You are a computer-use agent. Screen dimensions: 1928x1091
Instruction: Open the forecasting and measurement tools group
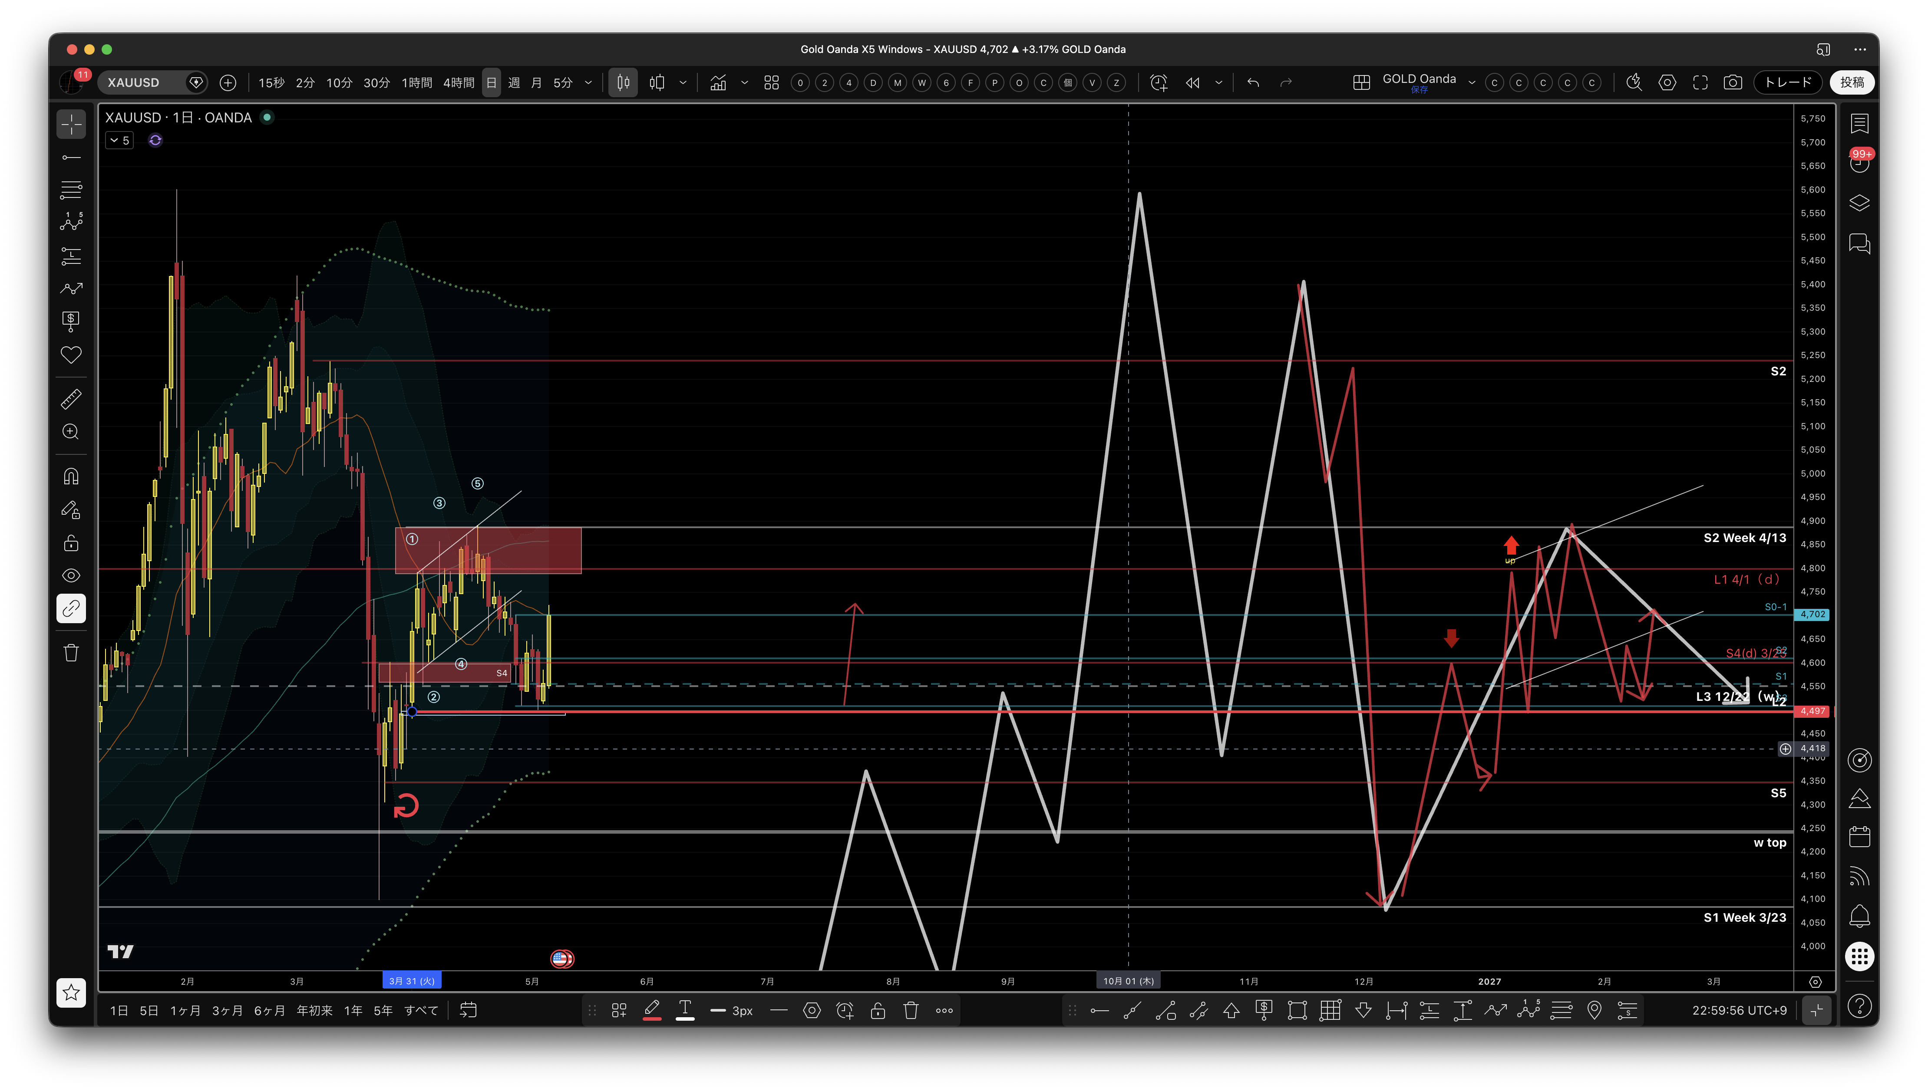tap(71, 256)
